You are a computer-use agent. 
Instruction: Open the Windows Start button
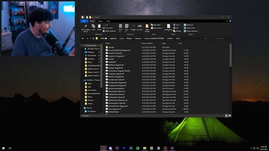click(x=3, y=148)
